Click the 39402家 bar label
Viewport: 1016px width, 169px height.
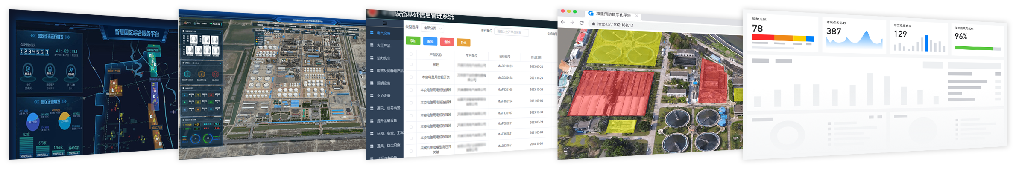73,148
